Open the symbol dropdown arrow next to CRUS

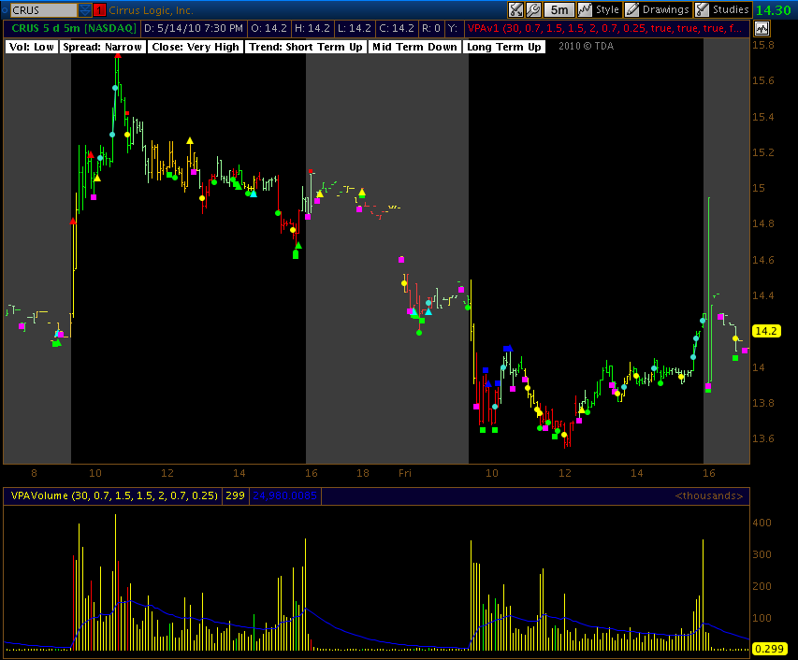tap(85, 9)
